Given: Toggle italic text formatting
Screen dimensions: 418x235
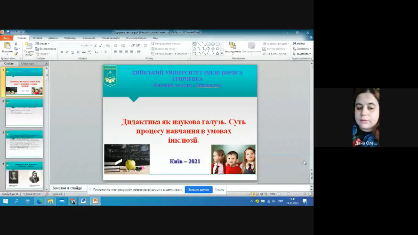Looking at the screenshot, I should tap(67, 52).
